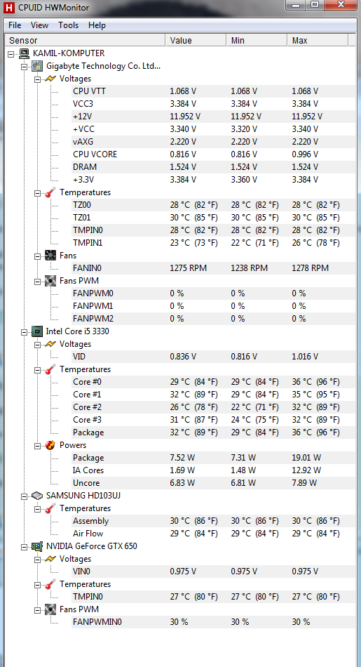This screenshot has width=361, height=667.
Task: Select the +12V voltage row
Action: pyautogui.click(x=213, y=117)
